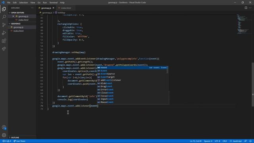Screen dimensions: 254x143
Task: Open the feedback icon in status bar
Action: click(246, 141)
